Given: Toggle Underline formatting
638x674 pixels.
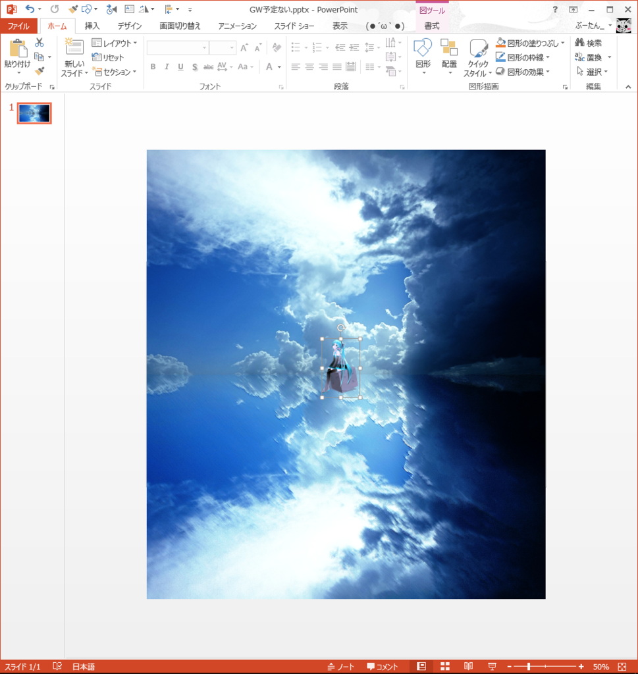Looking at the screenshot, I should 180,66.
